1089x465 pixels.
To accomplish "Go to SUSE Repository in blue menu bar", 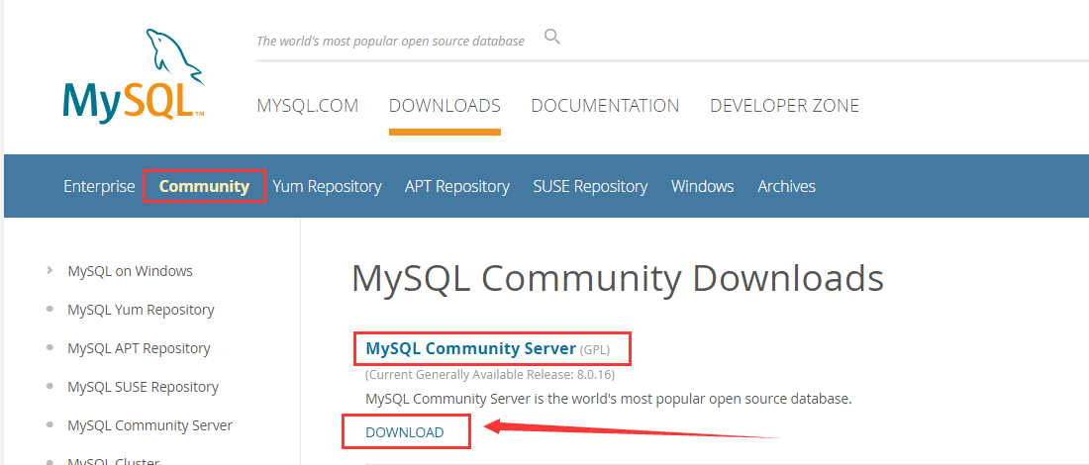I will click(x=590, y=186).
